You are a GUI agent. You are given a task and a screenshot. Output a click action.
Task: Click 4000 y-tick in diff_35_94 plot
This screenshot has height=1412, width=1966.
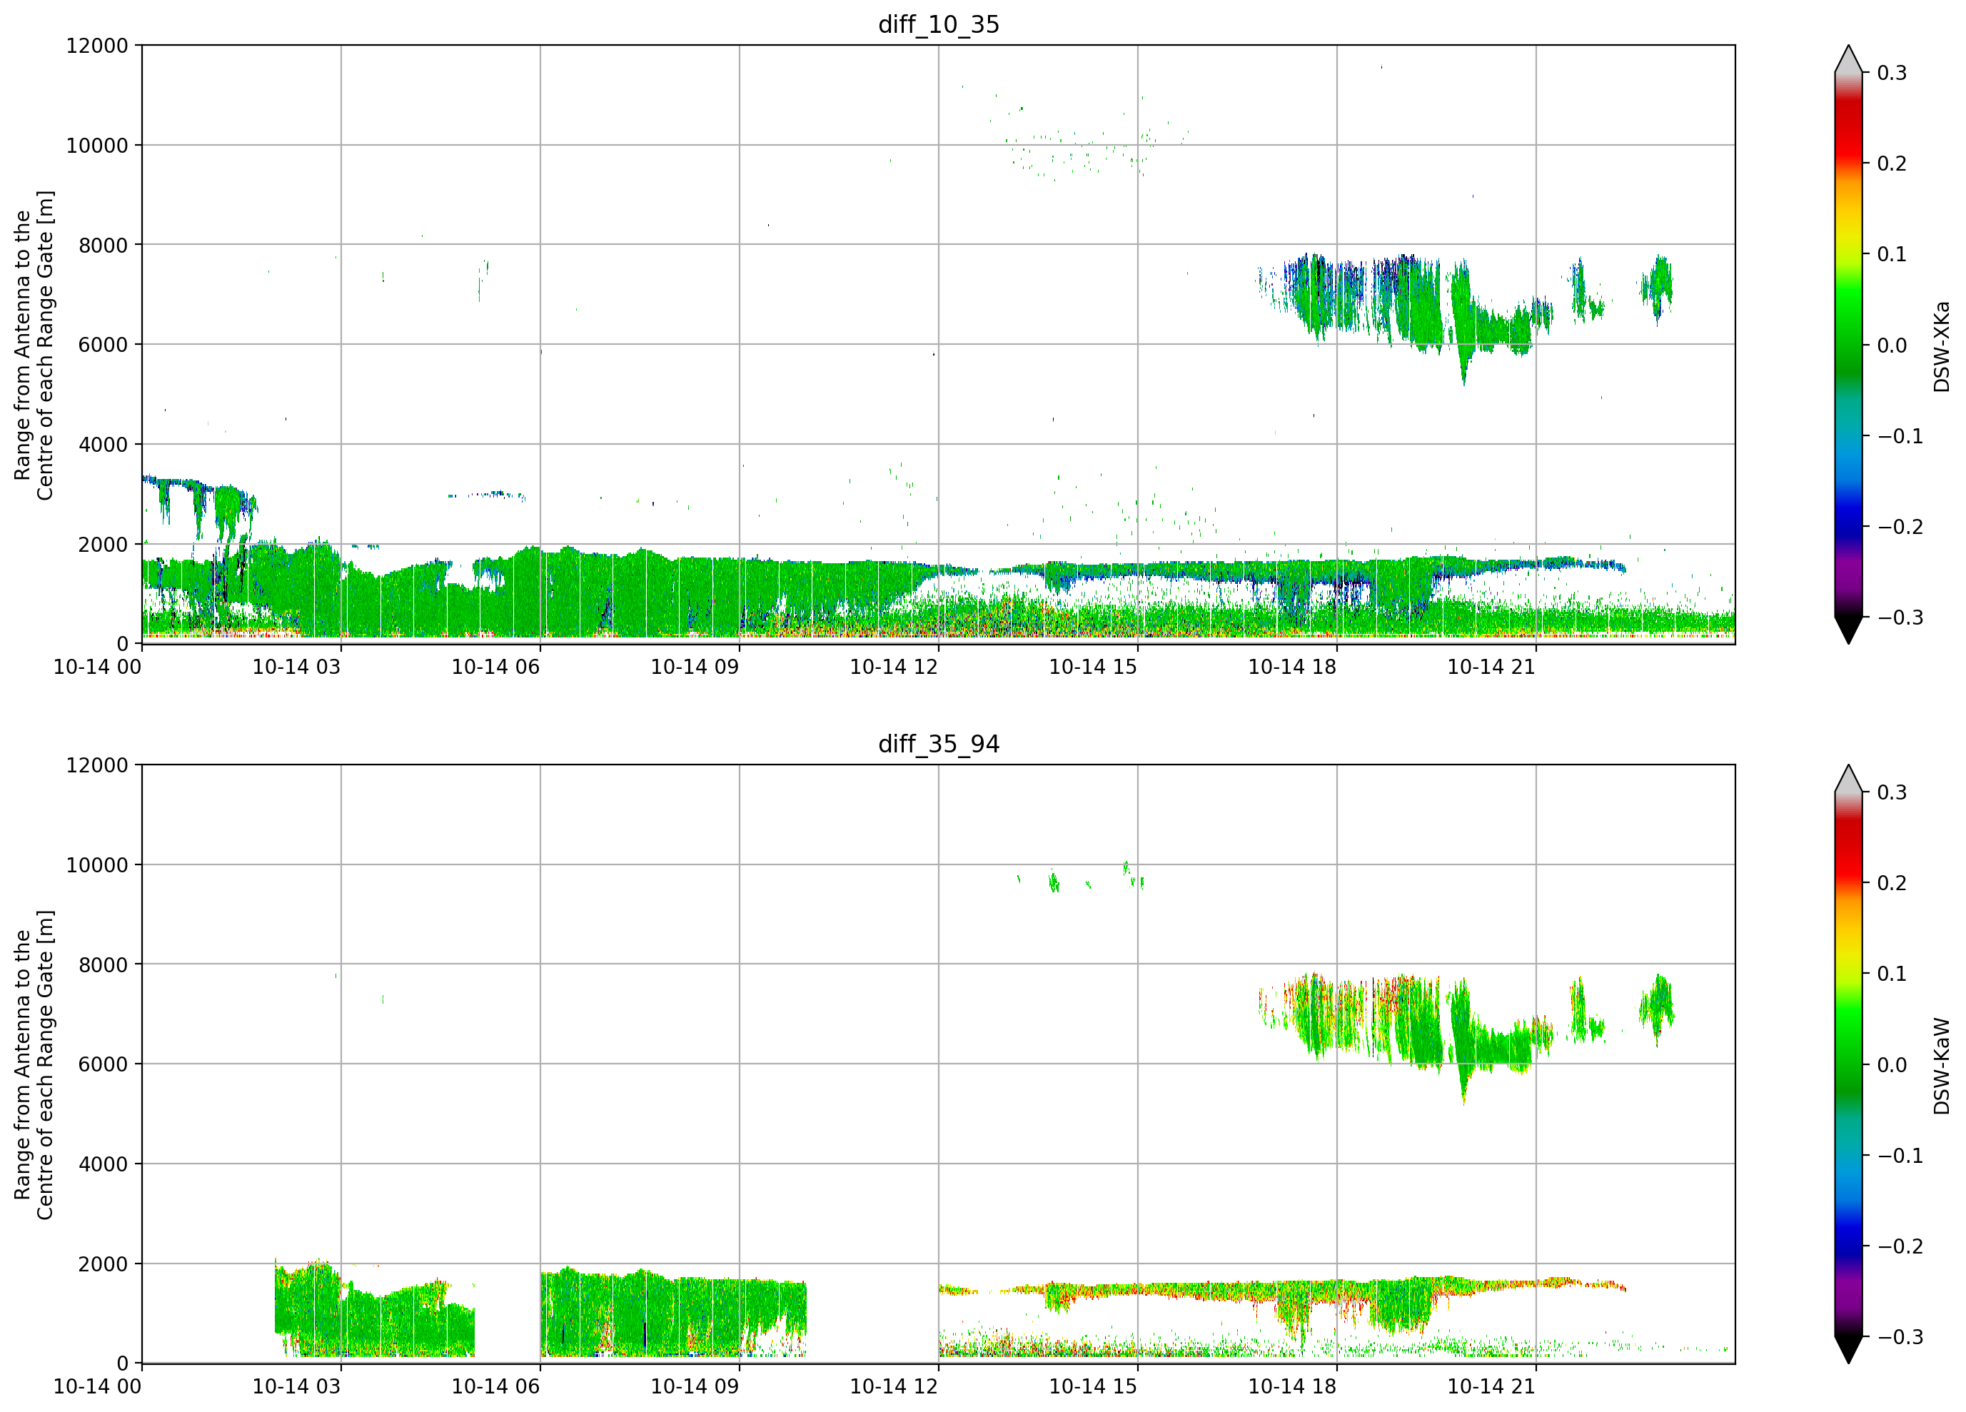(103, 1164)
